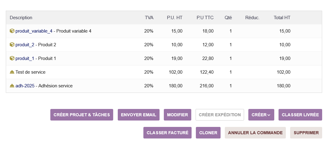Click the Envoyer email button
Viewport: 331px width, 154px height.
(139, 115)
